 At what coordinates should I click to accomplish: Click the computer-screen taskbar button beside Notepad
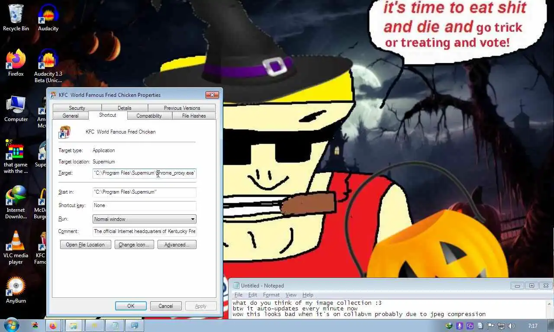coord(135,326)
